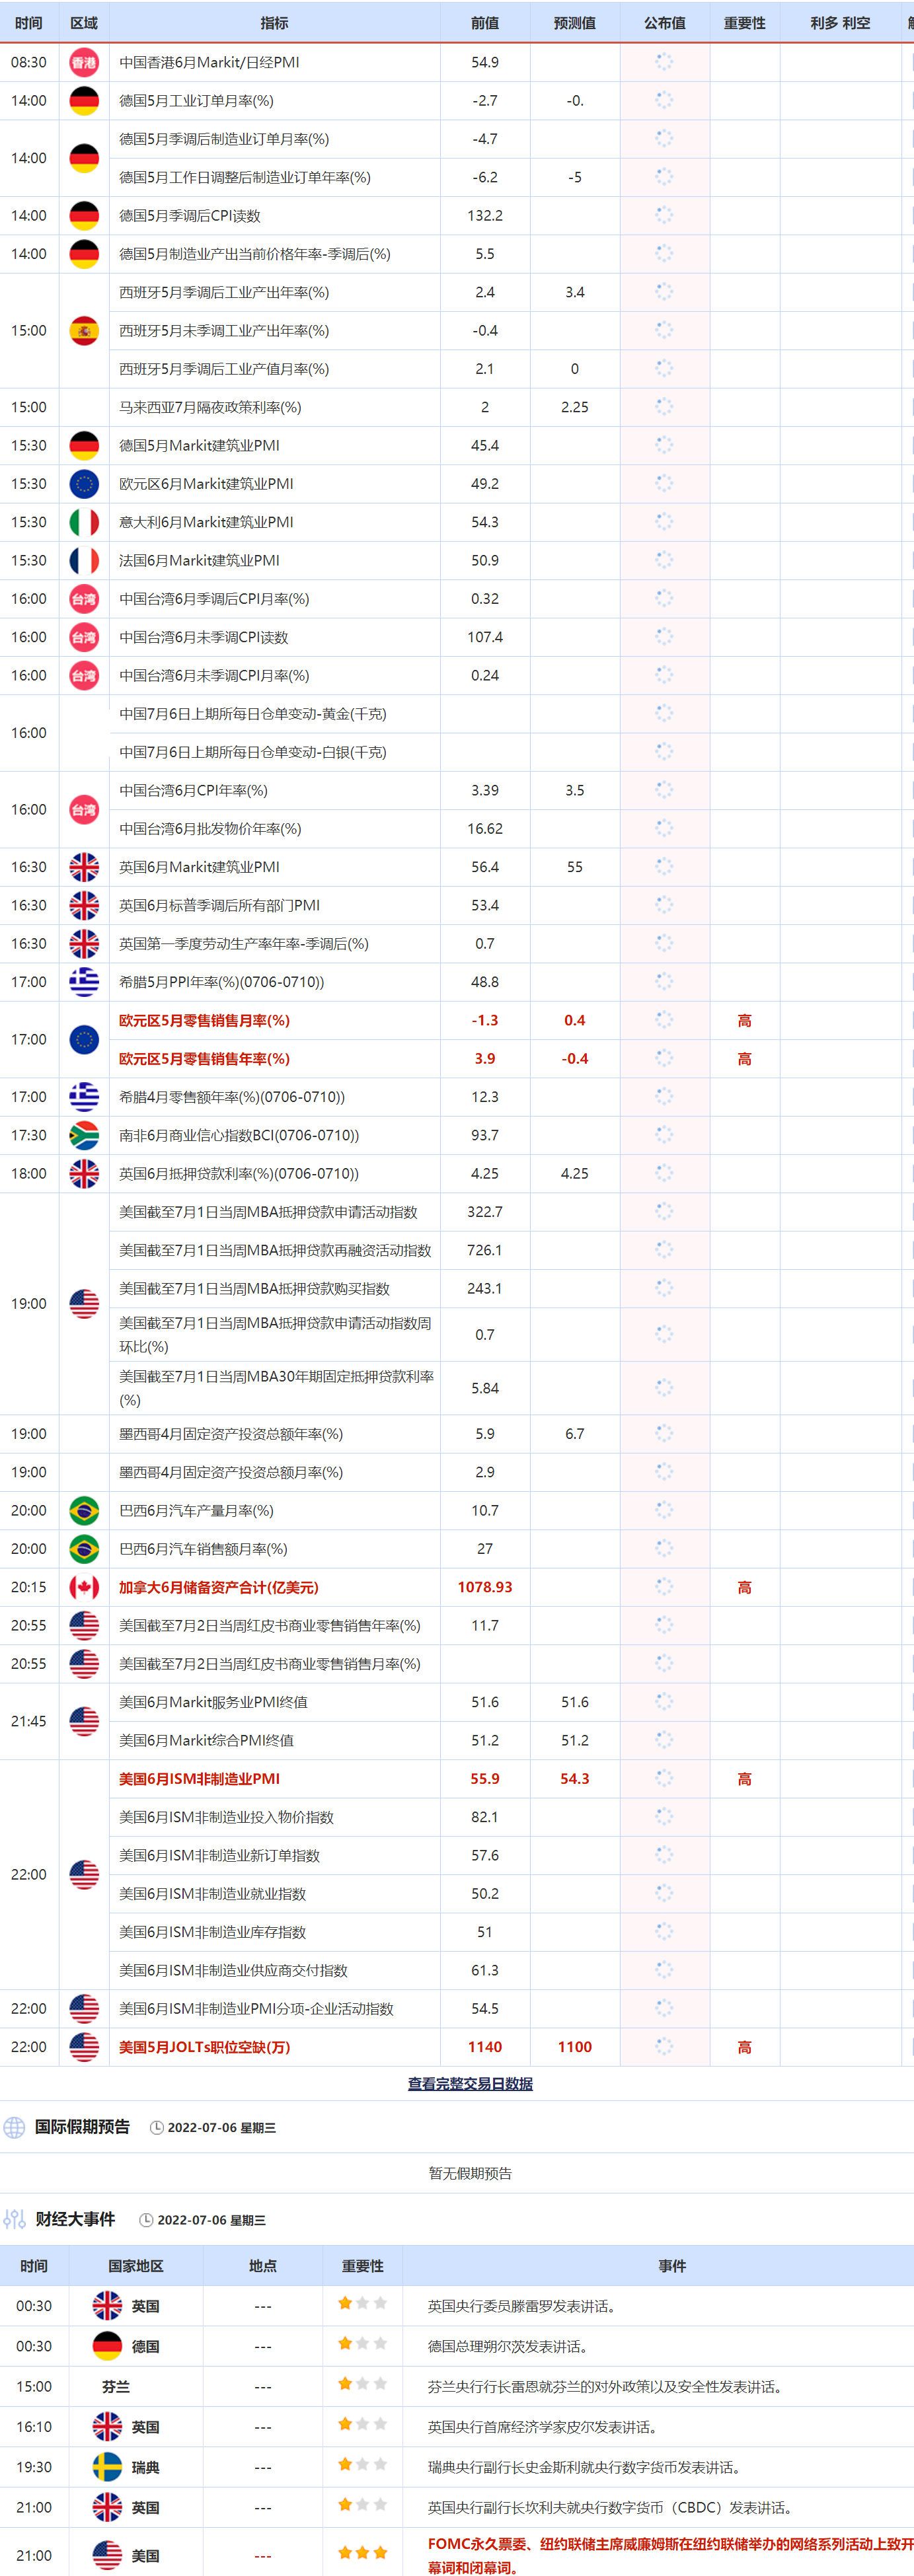Image resolution: width=914 pixels, height=2576 pixels.
Task: Click the 重要性 column header in data table
Action: point(744,22)
